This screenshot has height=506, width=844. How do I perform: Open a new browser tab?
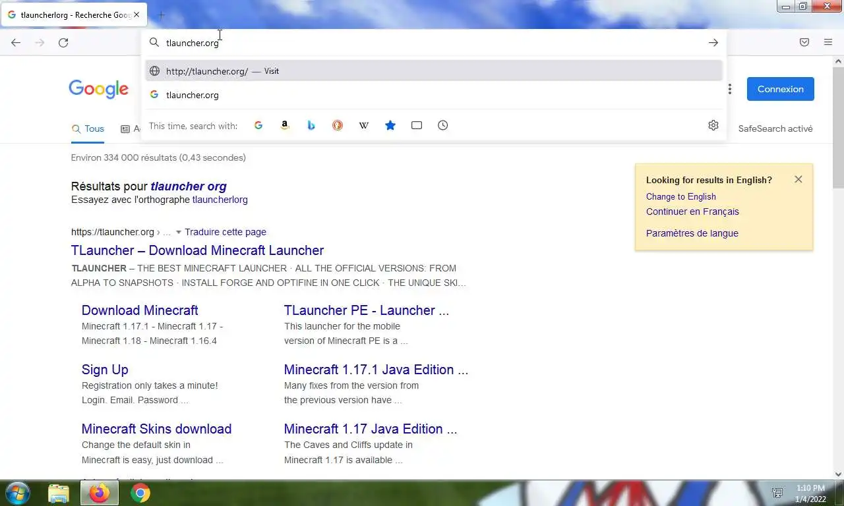pyautogui.click(x=161, y=14)
